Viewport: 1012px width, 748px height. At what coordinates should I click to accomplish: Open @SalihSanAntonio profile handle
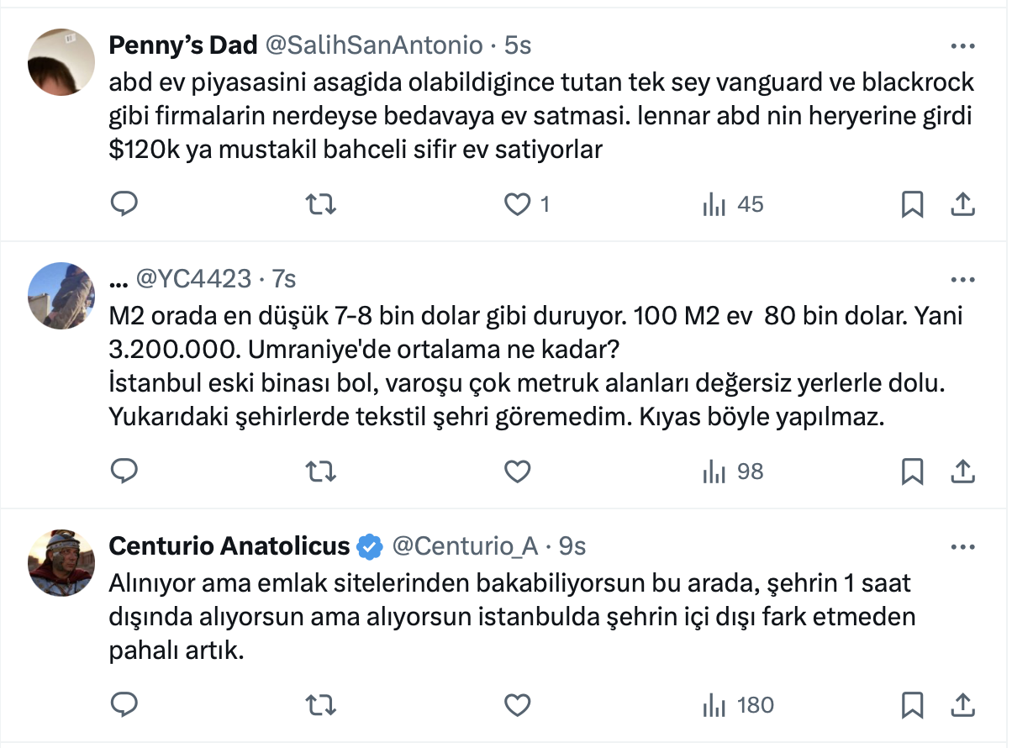click(x=374, y=45)
